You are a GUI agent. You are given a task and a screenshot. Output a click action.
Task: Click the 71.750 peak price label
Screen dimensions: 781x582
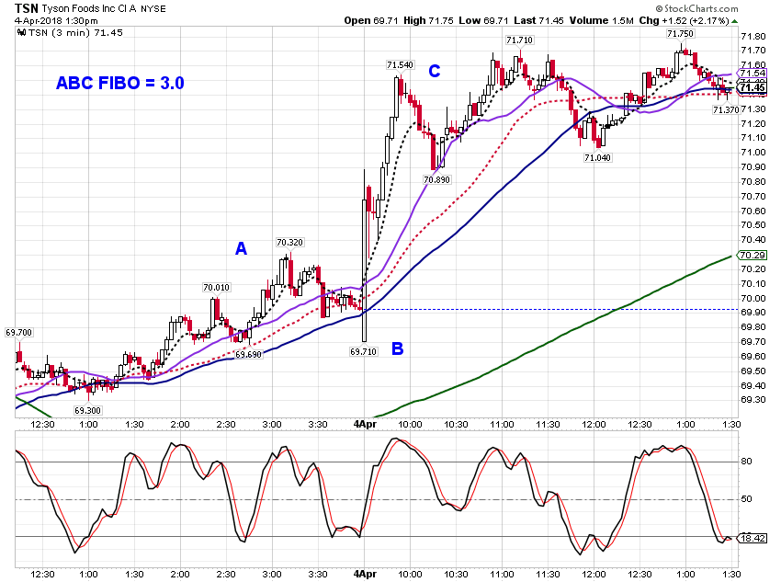click(679, 34)
